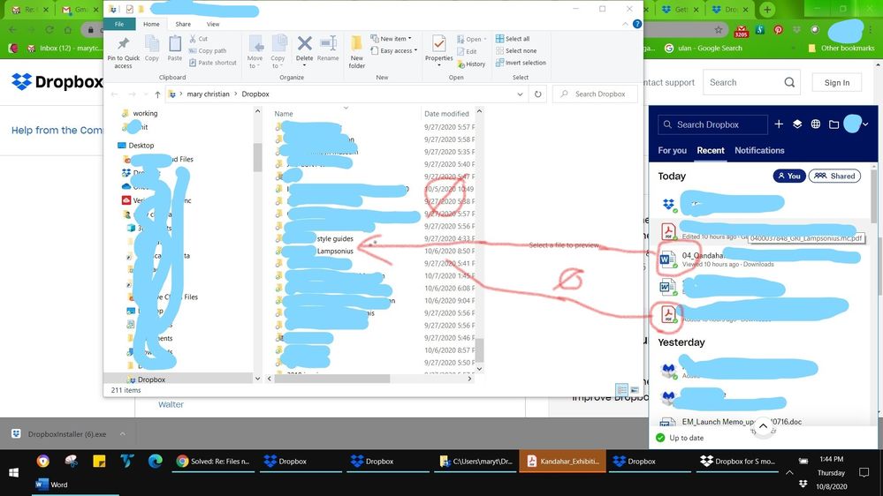Click mary christian in address breadcrumb
883x496 pixels.
point(208,94)
